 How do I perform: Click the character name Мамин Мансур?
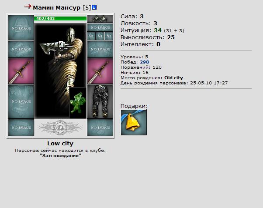(x=56, y=7)
